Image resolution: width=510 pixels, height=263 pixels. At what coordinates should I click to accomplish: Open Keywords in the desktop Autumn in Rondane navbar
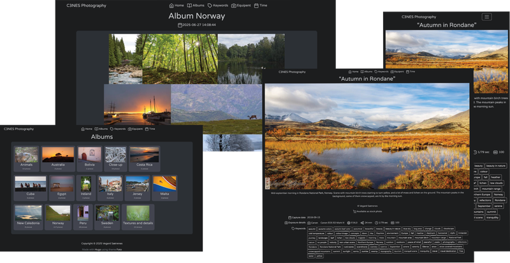[381, 71]
